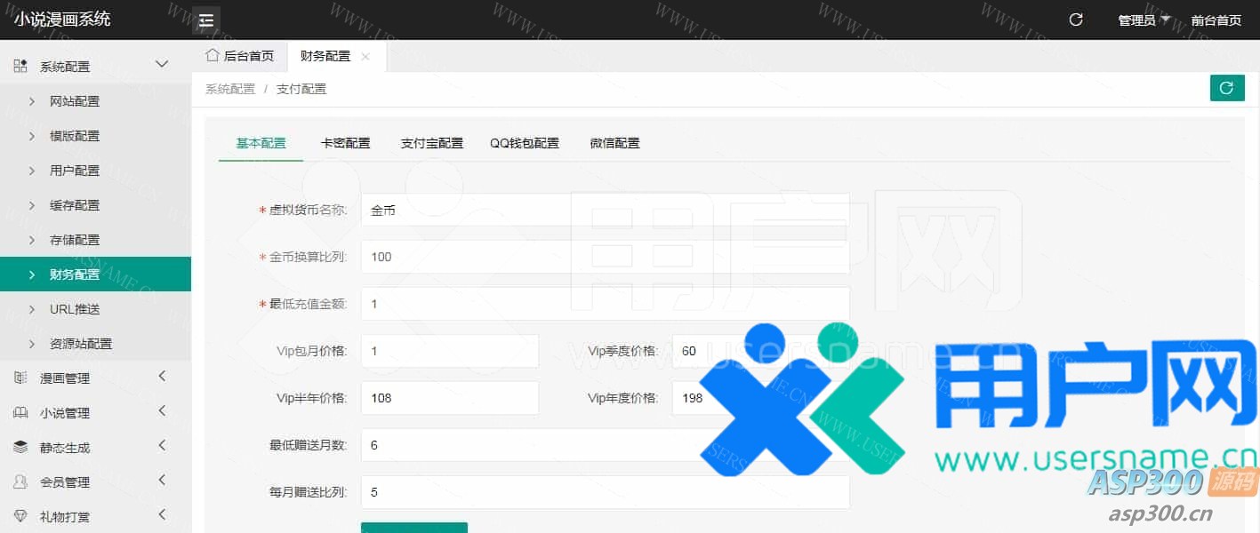Collapse the 系统配置 sidebar section

(162, 65)
